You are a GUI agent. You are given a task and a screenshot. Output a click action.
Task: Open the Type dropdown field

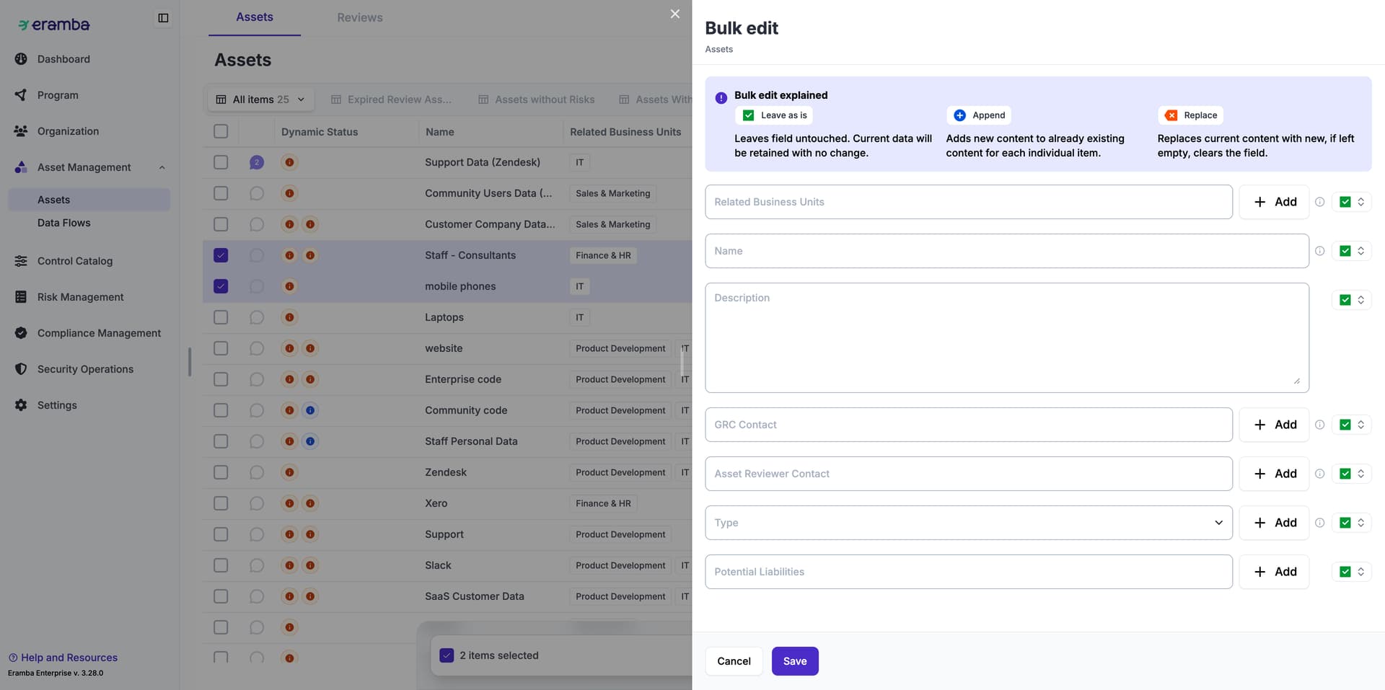tap(968, 523)
